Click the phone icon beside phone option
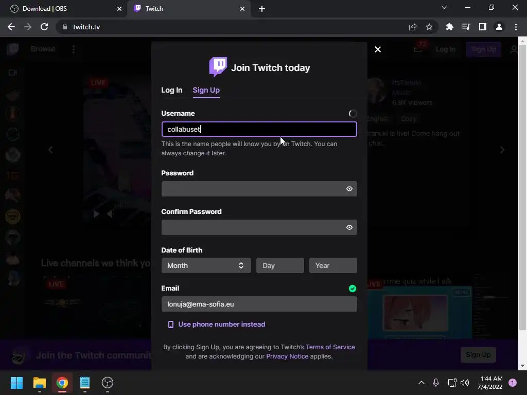 pyautogui.click(x=171, y=325)
